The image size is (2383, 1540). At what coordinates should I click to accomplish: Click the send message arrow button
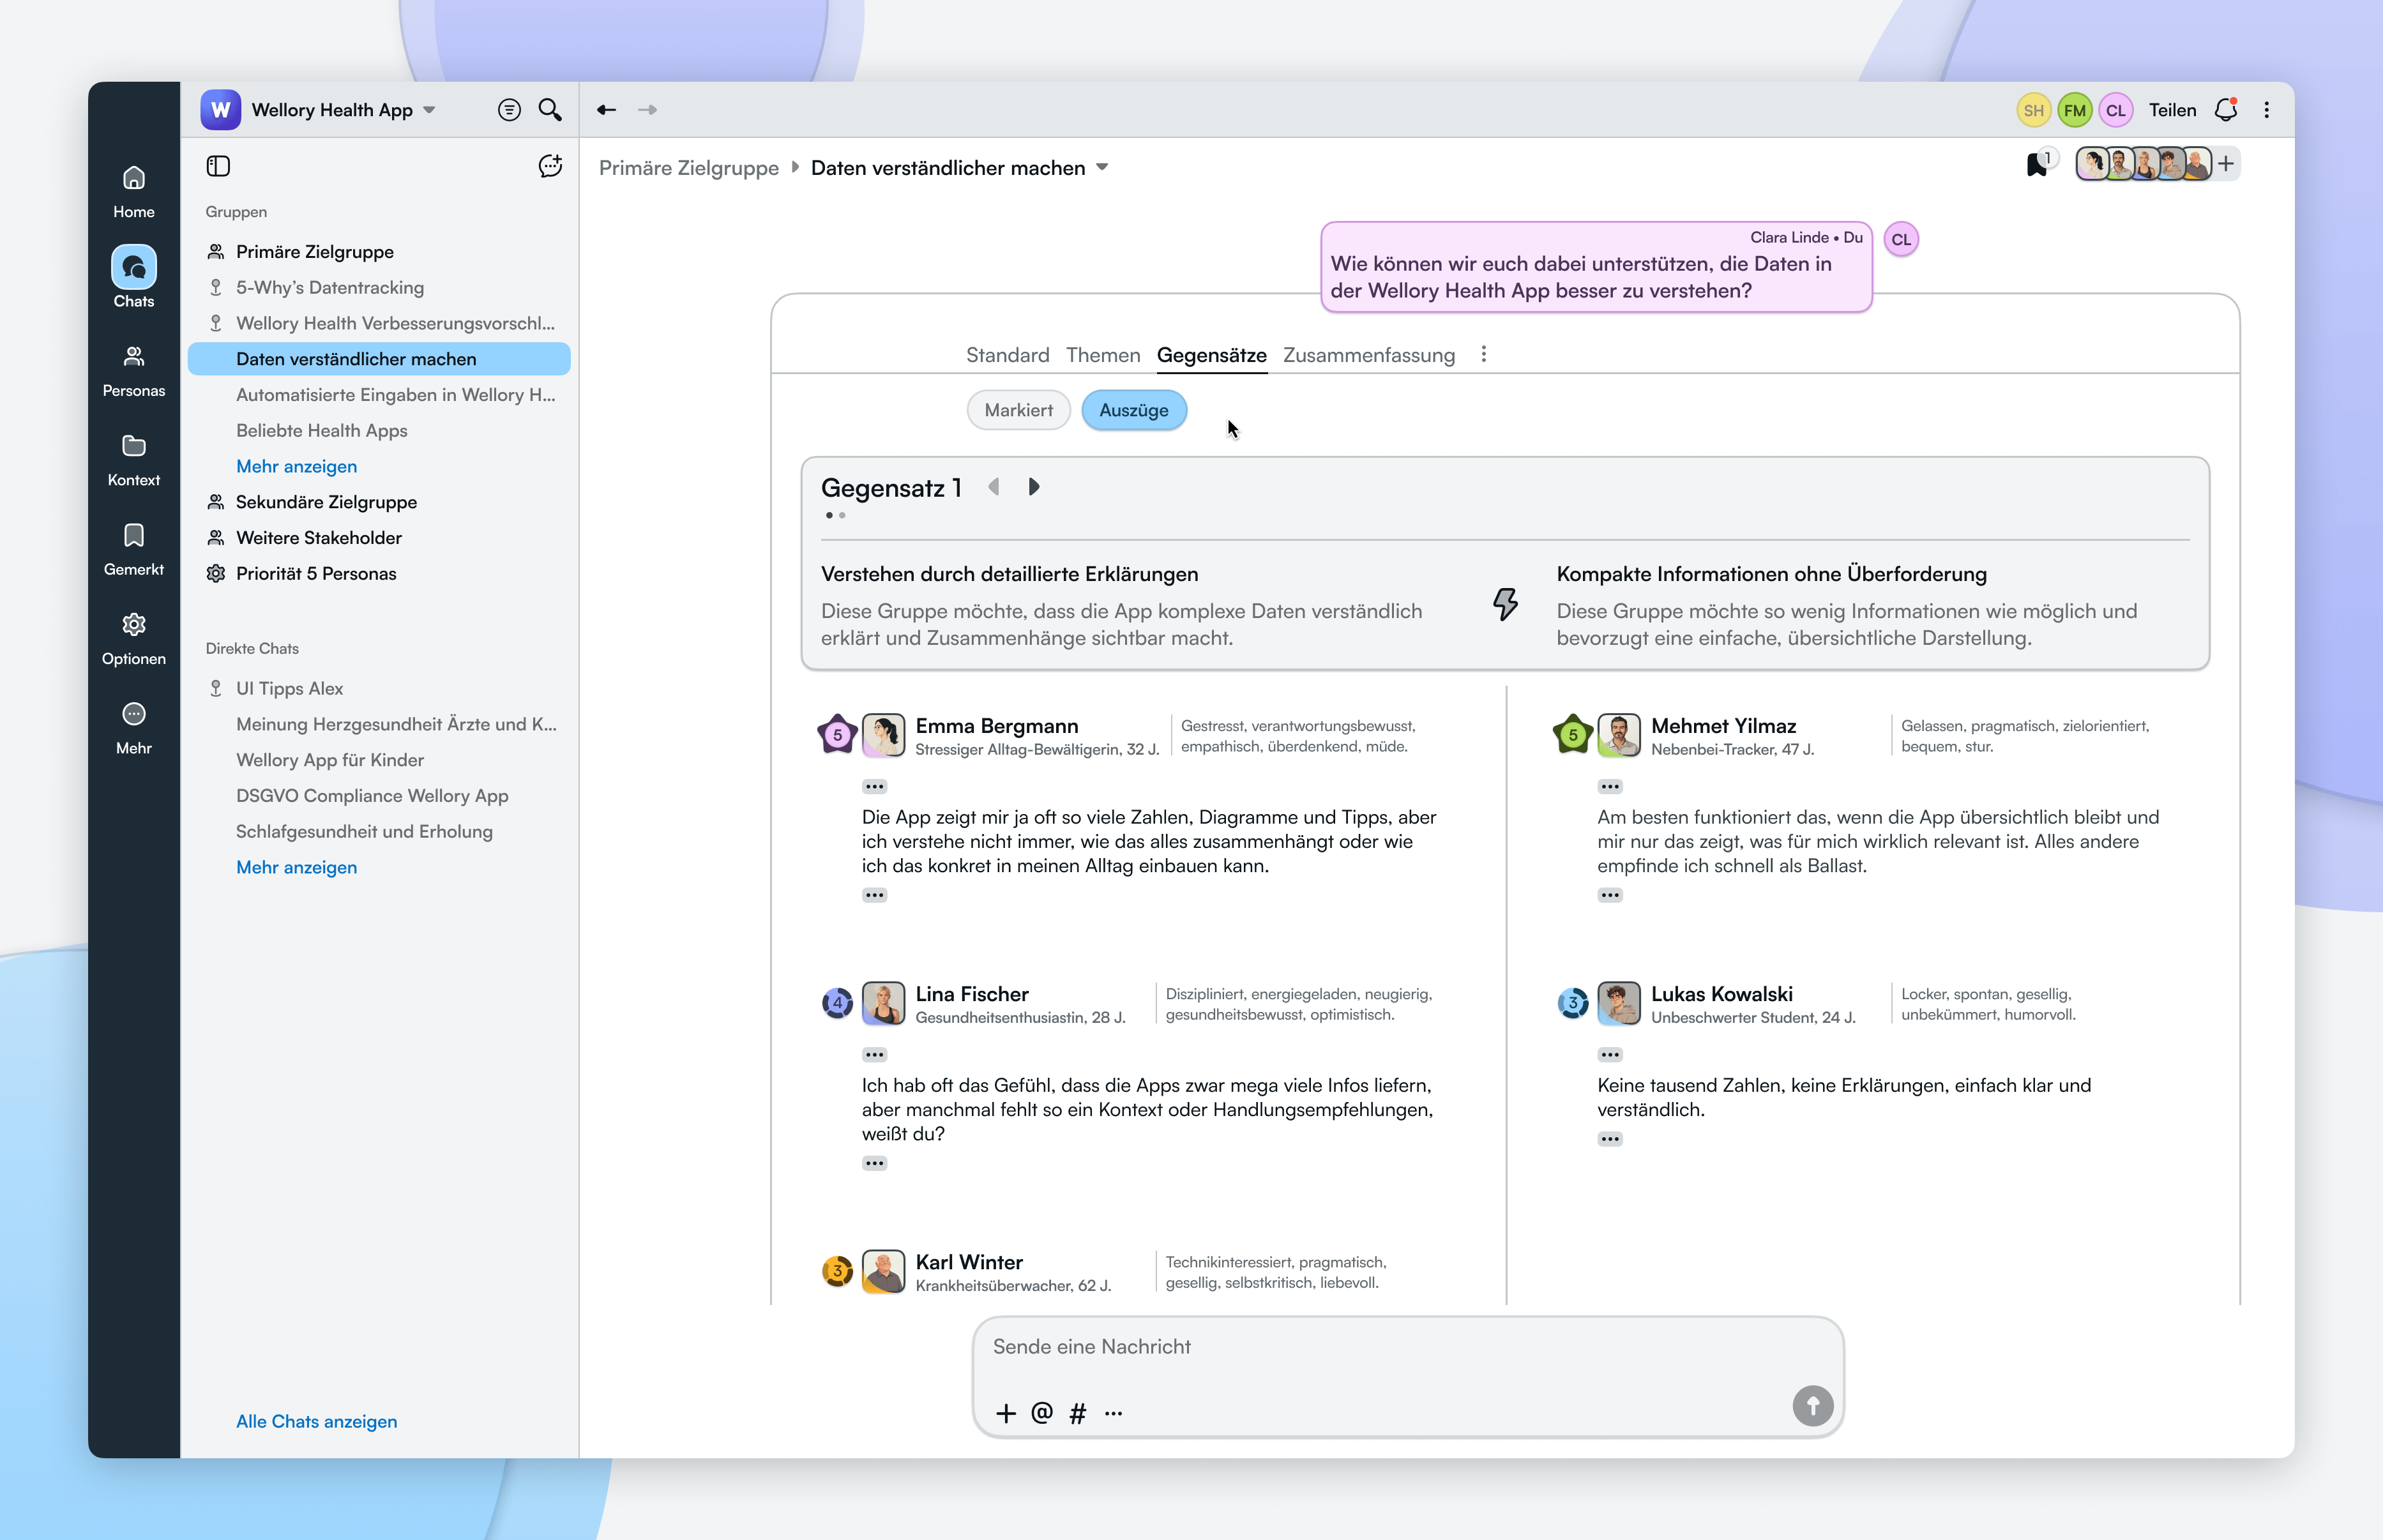[x=1811, y=1405]
